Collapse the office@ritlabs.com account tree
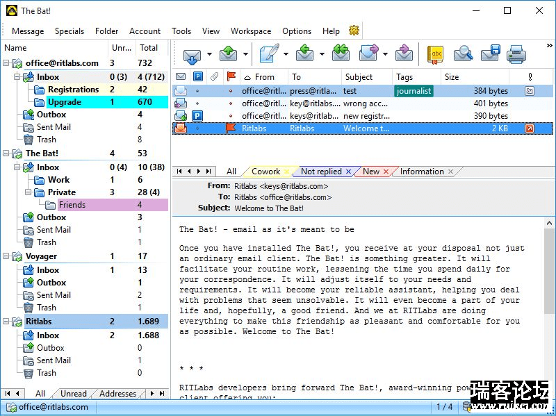556x416 pixels. [7, 63]
